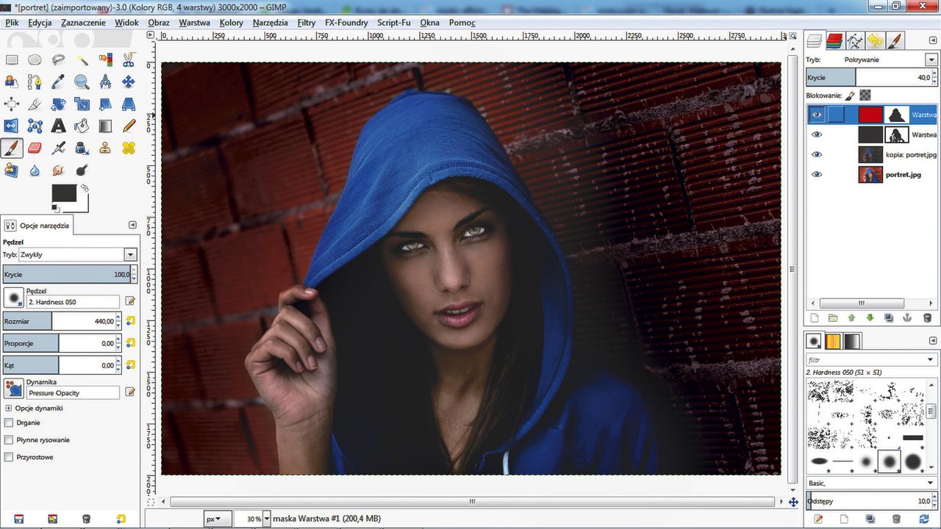Open the 30% zoom level dropdown
941x529 pixels.
pyautogui.click(x=266, y=519)
